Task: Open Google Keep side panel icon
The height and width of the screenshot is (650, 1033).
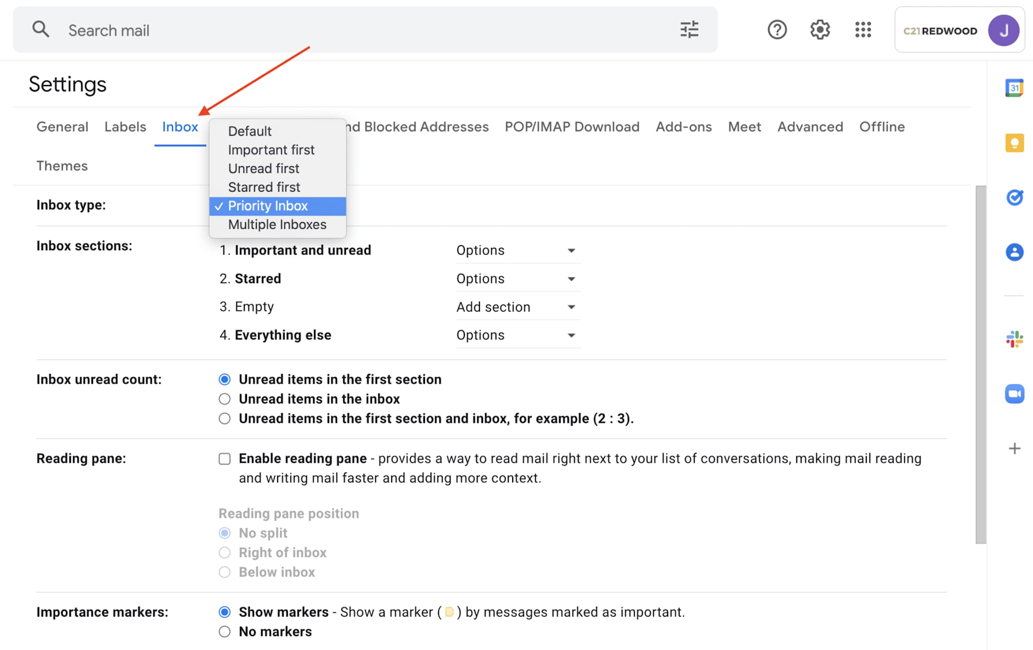Action: (x=1014, y=143)
